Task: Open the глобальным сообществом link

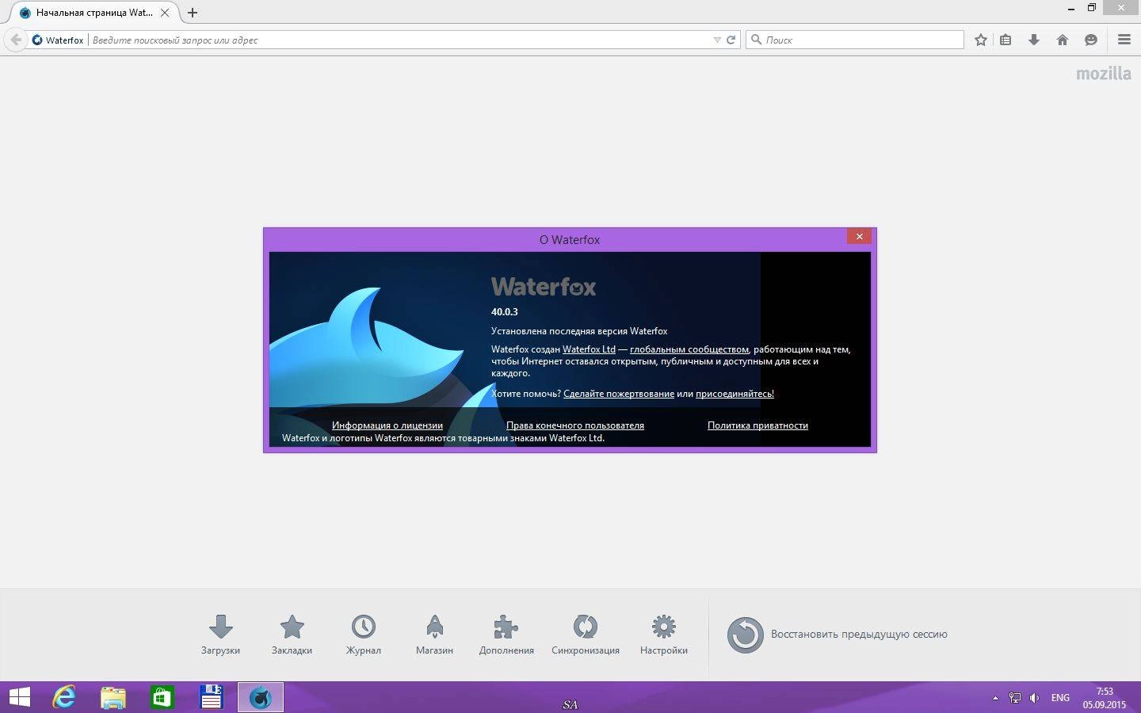Action: tap(689, 349)
